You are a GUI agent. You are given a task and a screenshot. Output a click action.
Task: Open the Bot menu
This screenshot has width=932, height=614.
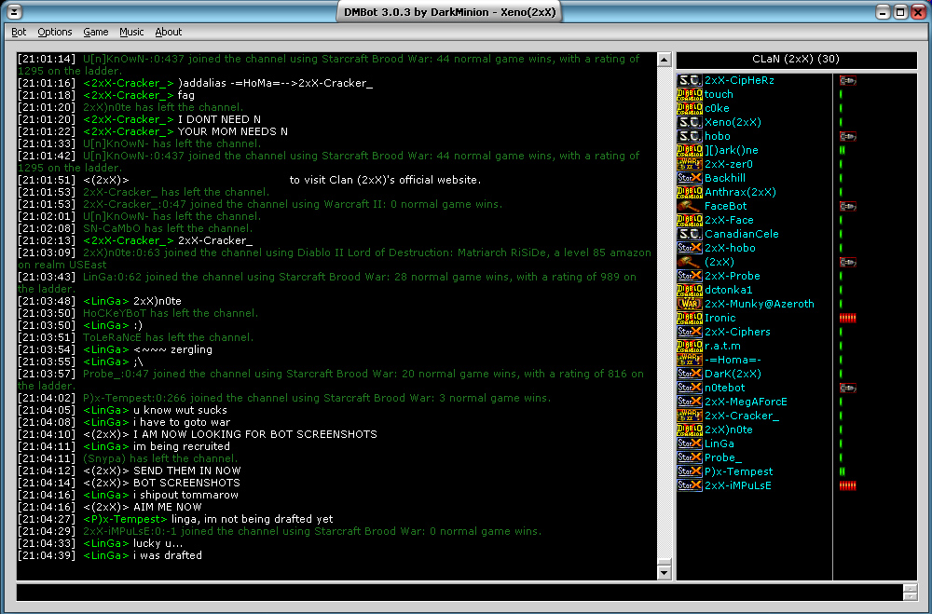pos(19,32)
